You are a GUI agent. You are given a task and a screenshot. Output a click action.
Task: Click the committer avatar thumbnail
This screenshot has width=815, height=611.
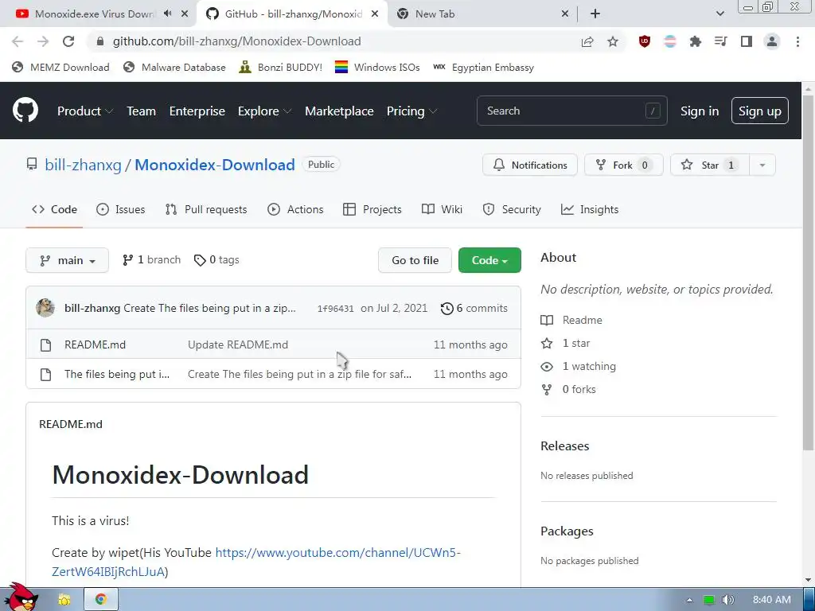pos(45,308)
